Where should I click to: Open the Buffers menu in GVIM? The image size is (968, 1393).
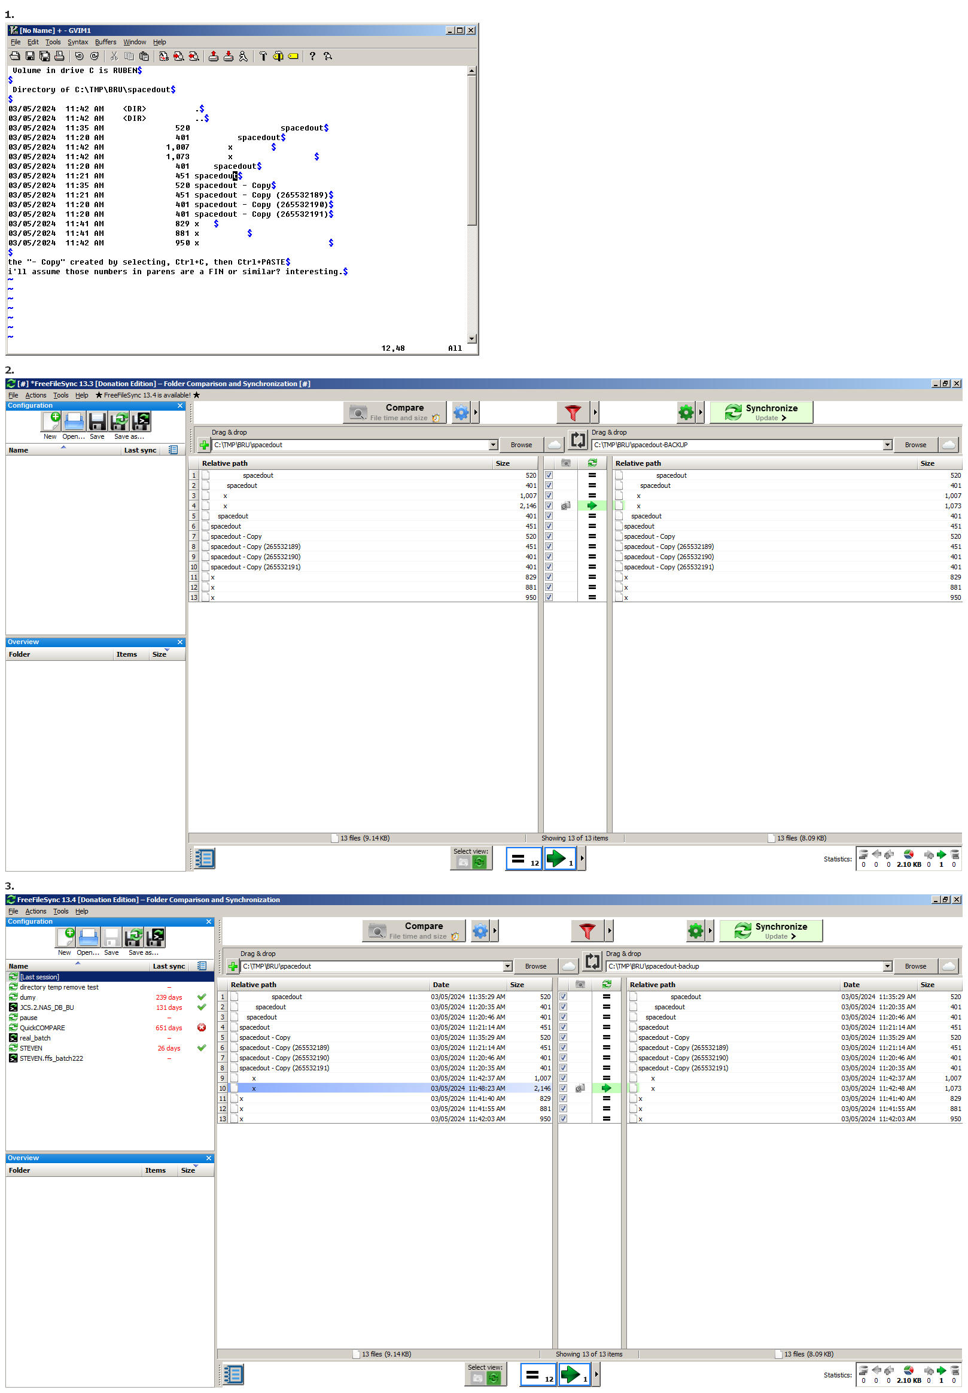(x=105, y=43)
